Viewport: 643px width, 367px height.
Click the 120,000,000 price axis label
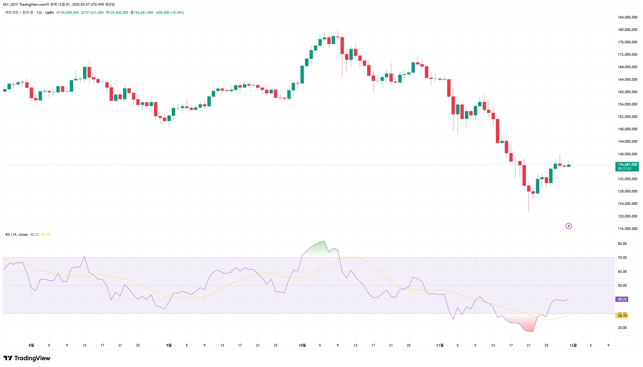(627, 216)
